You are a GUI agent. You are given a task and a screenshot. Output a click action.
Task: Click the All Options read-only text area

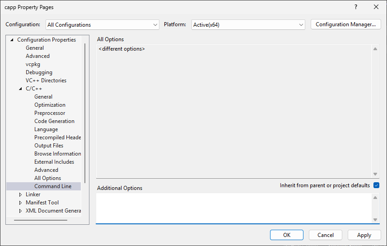click(x=234, y=111)
